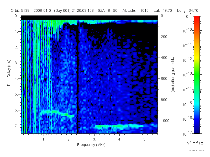The width and height of the screenshot is (210, 157).
Task: Click the echo trace near 6 ms delay
Action: point(57,113)
